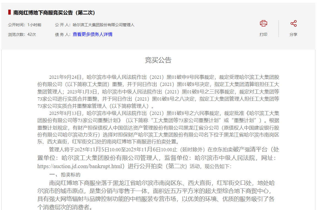This screenshot has height=210, width=317.
Task: Click the paragraph starting 管理人将于2025年11月5日
Action: tap(158, 158)
